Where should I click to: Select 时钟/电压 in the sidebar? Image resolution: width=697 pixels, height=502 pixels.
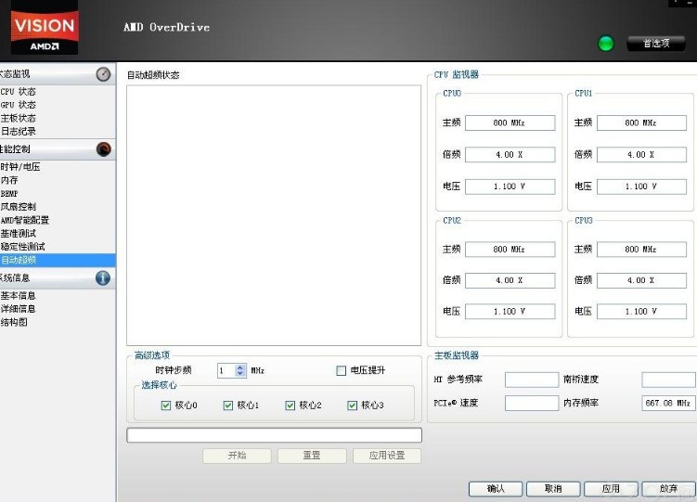[20, 167]
